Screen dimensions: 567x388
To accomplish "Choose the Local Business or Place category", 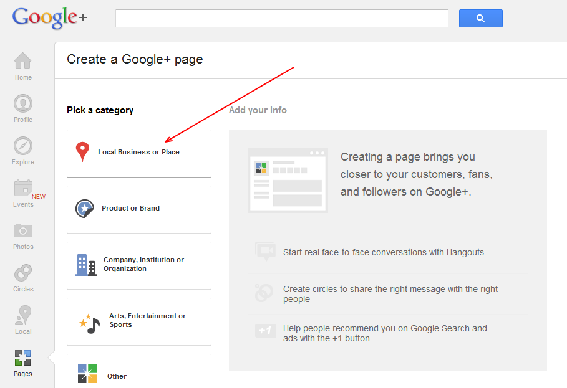I will 139,153.
